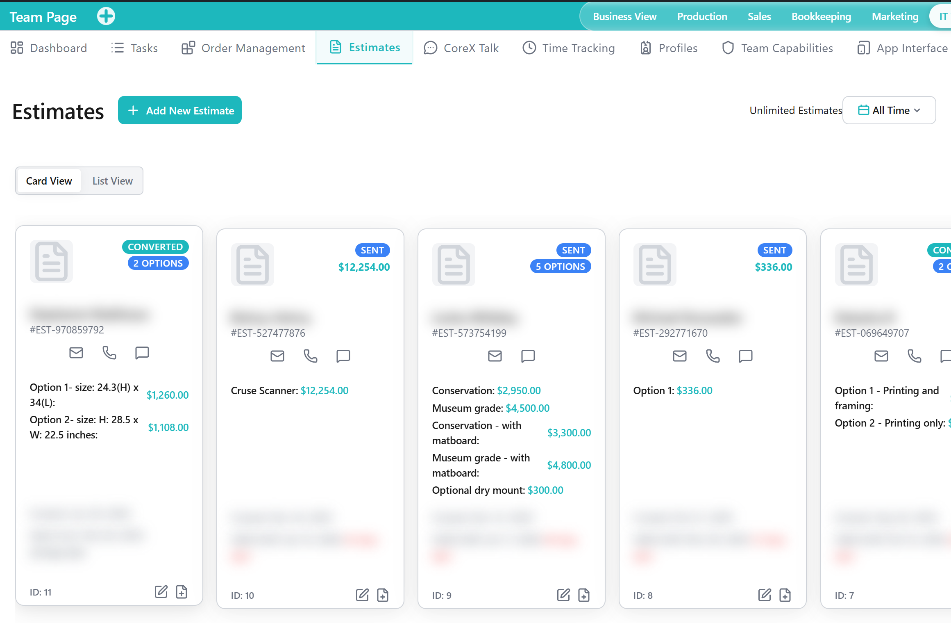This screenshot has width=951, height=623.
Task: Select Bookkeeping department
Action: click(821, 16)
